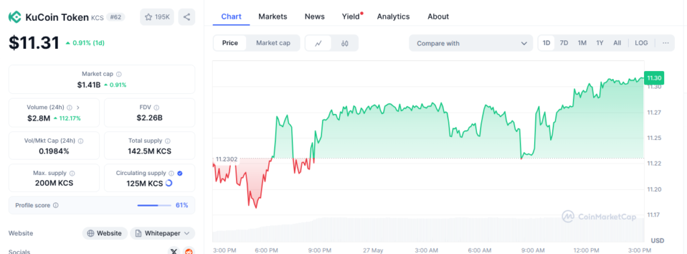
Task: Toggle the LOG scale option
Action: point(641,43)
